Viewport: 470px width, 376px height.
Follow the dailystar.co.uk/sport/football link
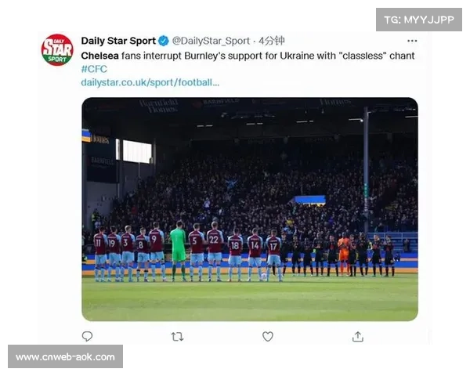point(150,81)
